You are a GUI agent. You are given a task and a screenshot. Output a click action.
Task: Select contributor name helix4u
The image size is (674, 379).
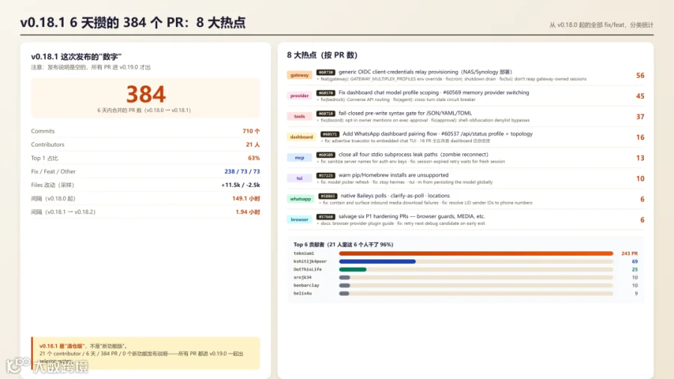click(x=303, y=294)
